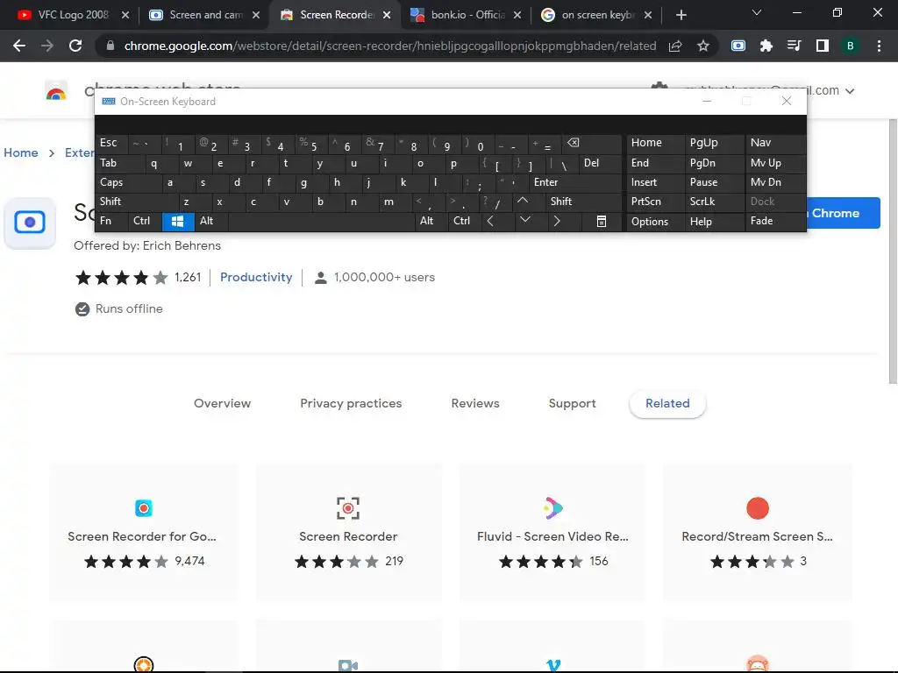
Task: Toggle the right Shift key
Action: click(583, 202)
